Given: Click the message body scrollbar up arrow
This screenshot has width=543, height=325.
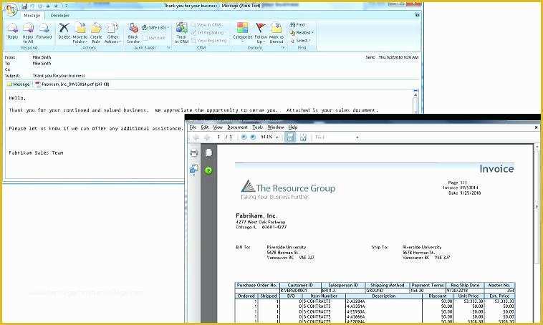Looking at the screenshot, I should point(415,94).
